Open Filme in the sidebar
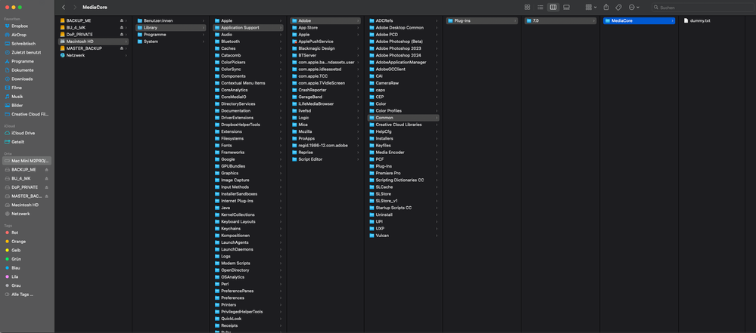Screen dimensions: 756x333 click(17, 88)
